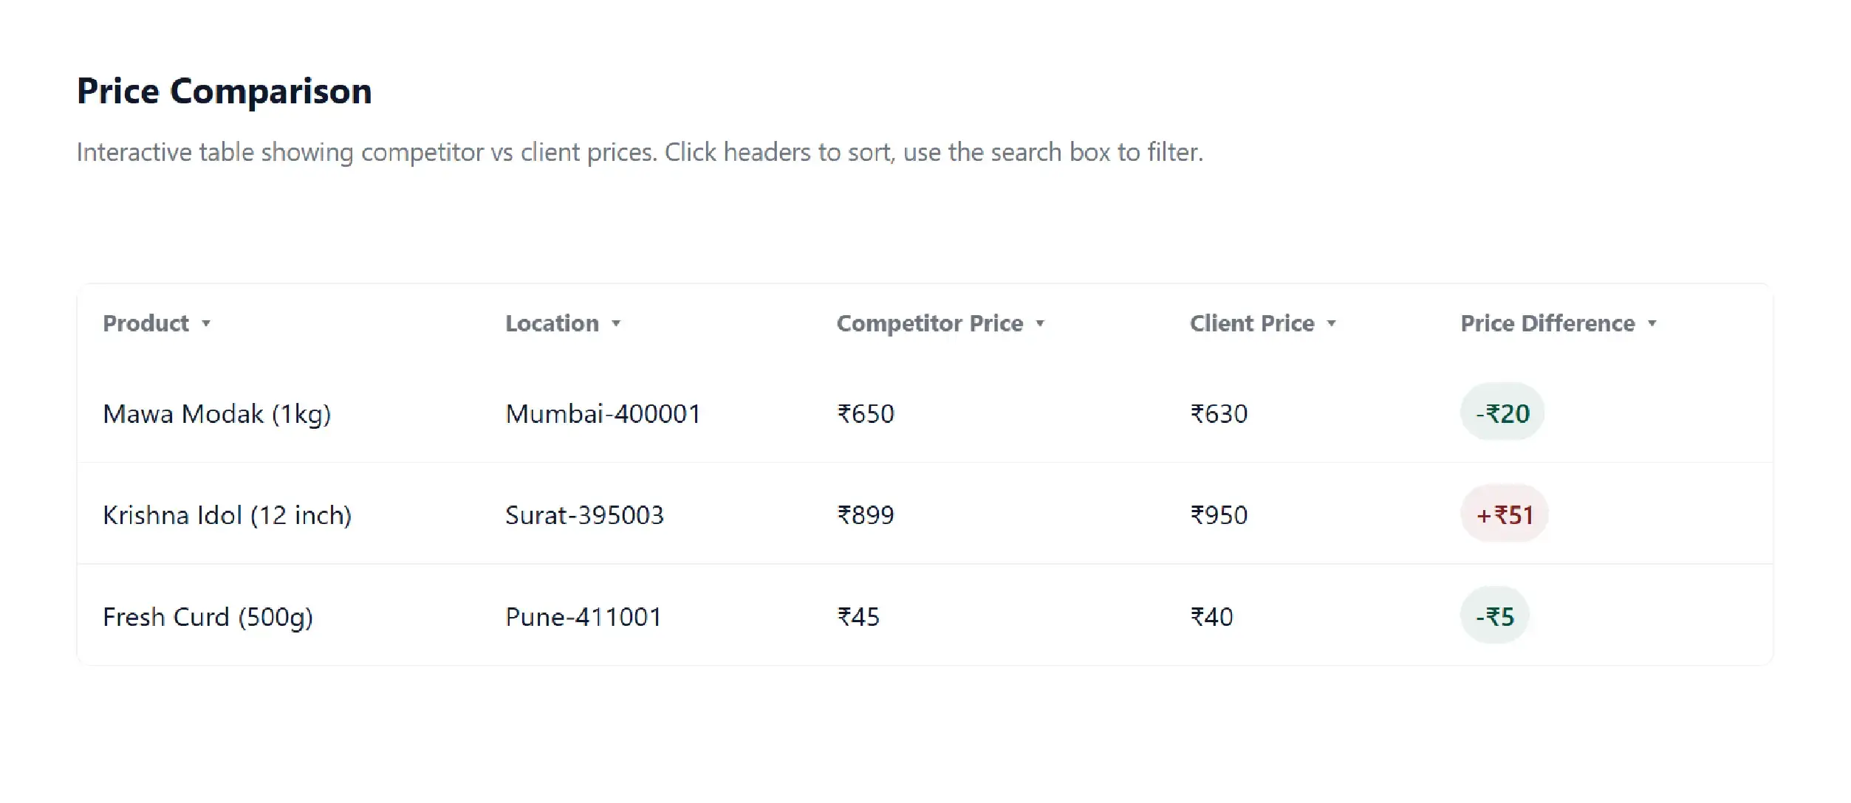This screenshot has height=803, width=1851.
Task: Select the Pune-411001 location cell
Action: click(x=583, y=616)
